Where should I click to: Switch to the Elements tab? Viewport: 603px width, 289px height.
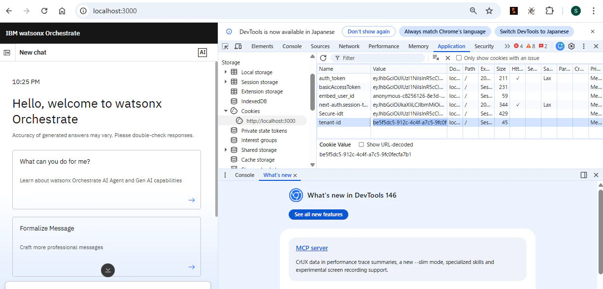(x=262, y=46)
